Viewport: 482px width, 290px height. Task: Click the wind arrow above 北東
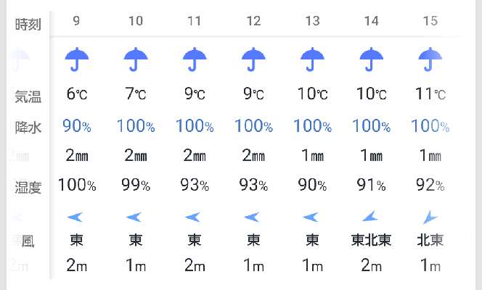(430, 217)
